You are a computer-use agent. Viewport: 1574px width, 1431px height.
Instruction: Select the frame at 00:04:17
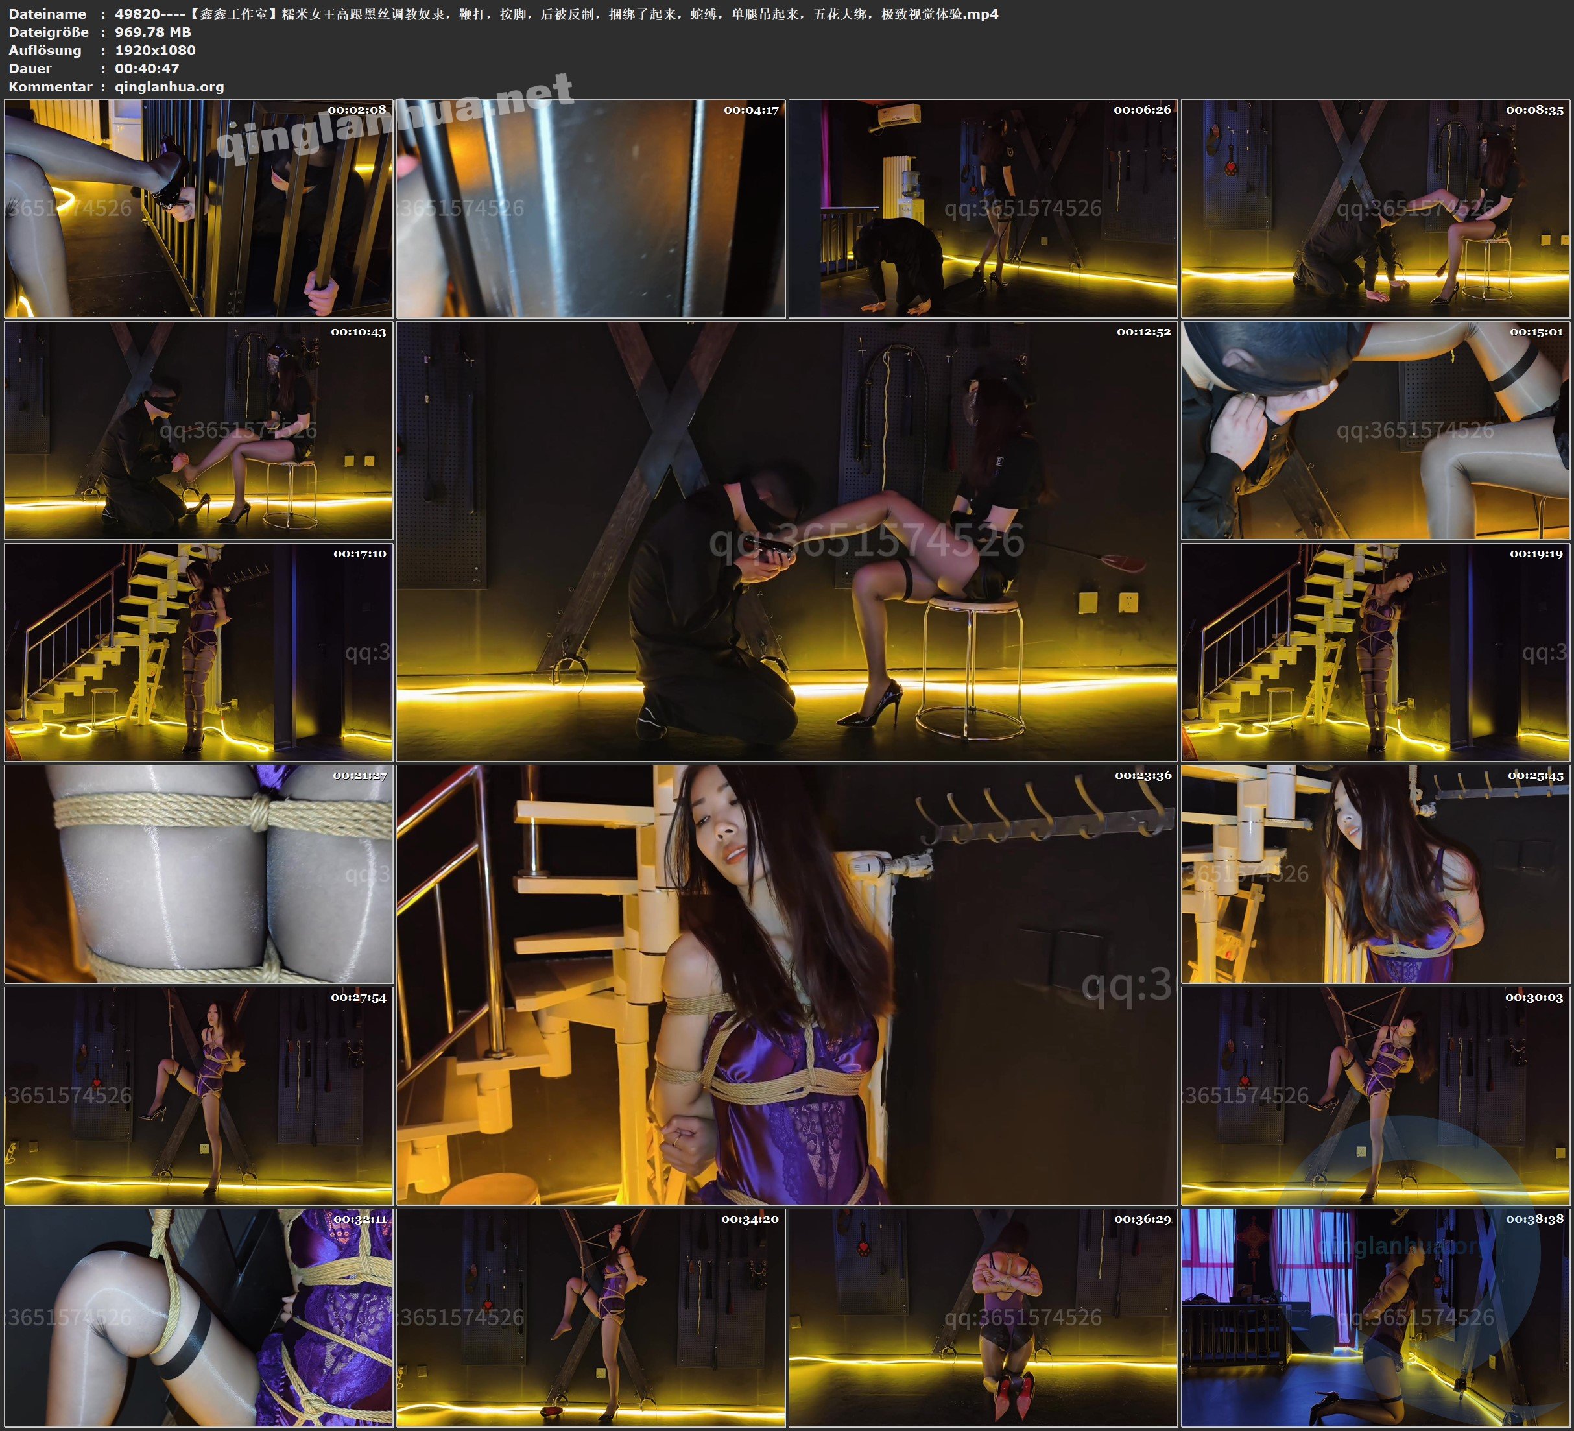coord(591,209)
